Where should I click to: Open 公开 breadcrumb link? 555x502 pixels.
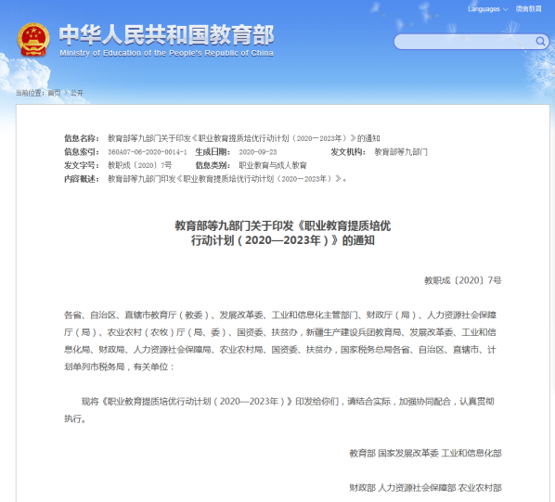77,93
